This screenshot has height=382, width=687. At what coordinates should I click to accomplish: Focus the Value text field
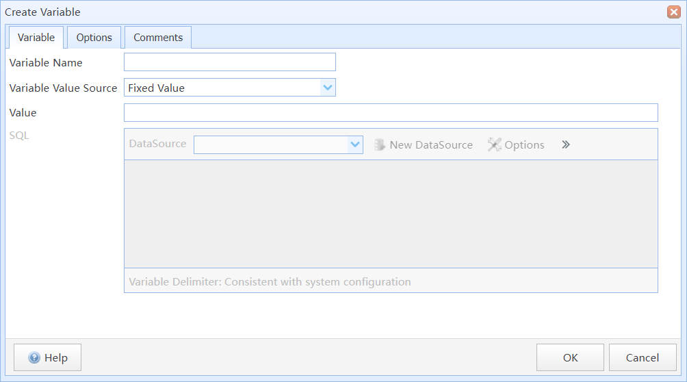coord(391,113)
